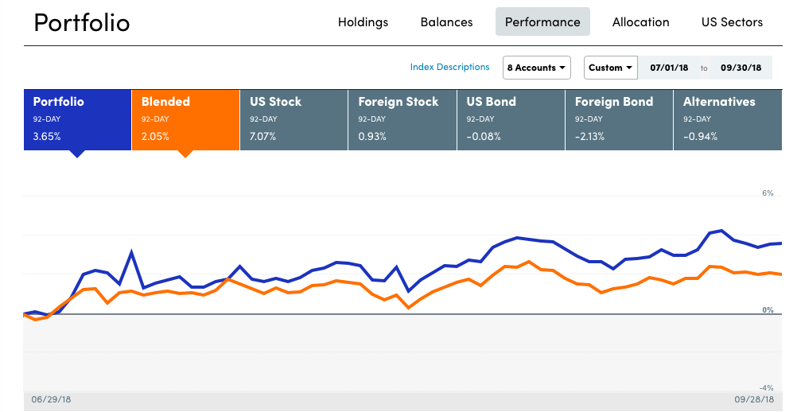The image size is (797, 412).
Task: Go to the Allocation tab
Action: click(x=640, y=22)
